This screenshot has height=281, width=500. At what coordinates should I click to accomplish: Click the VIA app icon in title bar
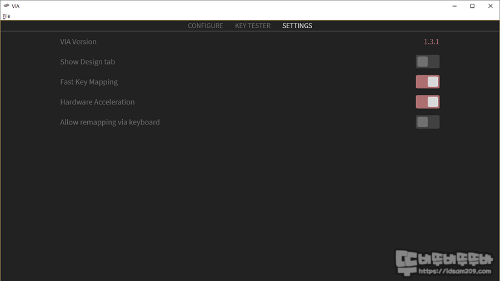6,6
